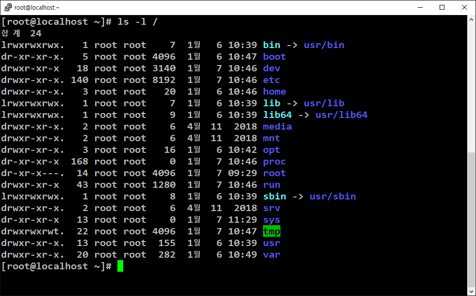Click the green cursor at the bottom prompt

[x=120, y=266]
